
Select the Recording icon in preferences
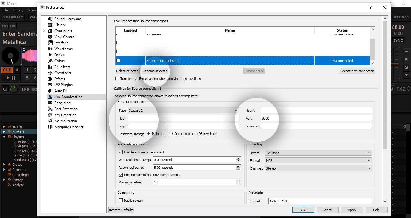50,103
